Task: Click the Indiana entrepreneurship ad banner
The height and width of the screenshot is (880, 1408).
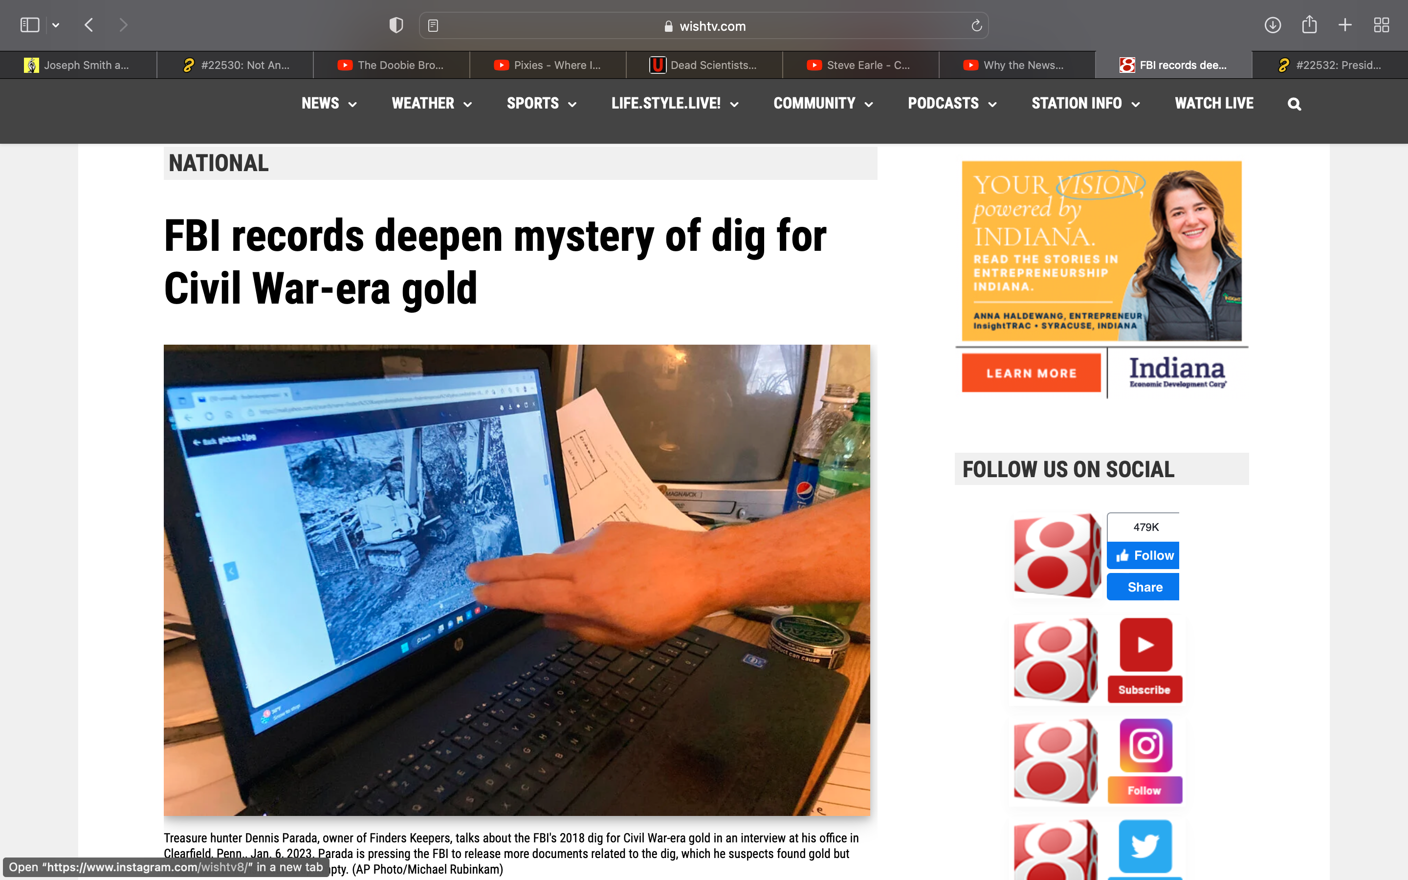Action: point(1101,251)
